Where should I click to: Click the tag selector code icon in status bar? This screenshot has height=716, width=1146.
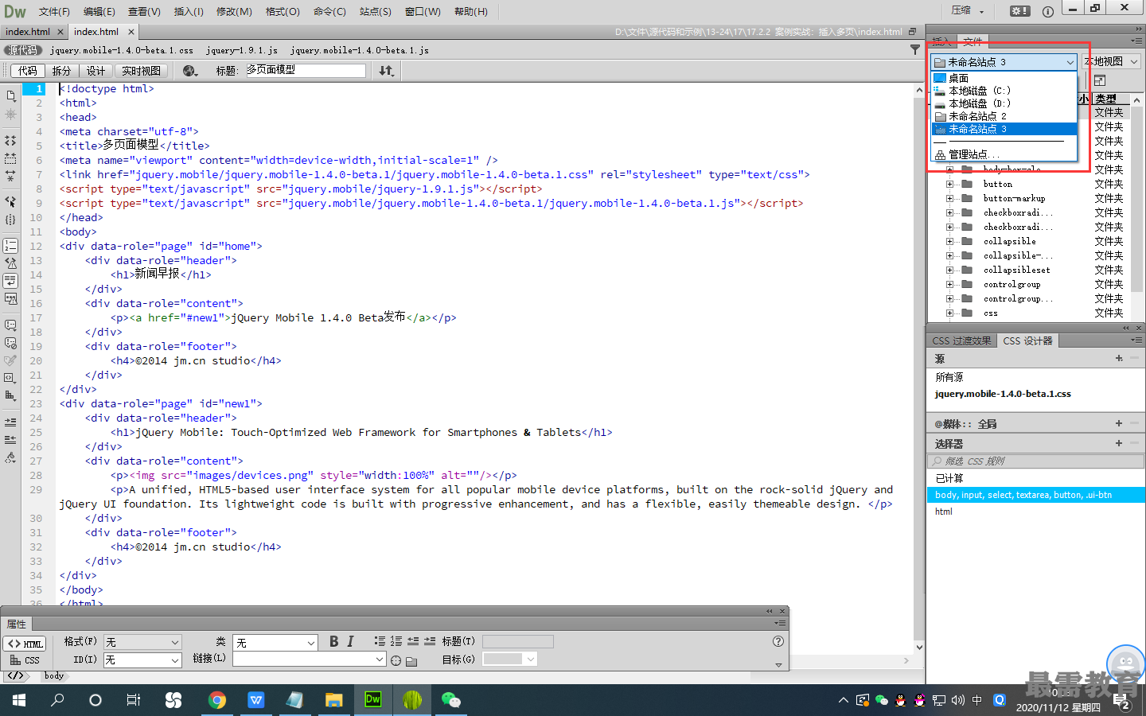[x=15, y=675]
